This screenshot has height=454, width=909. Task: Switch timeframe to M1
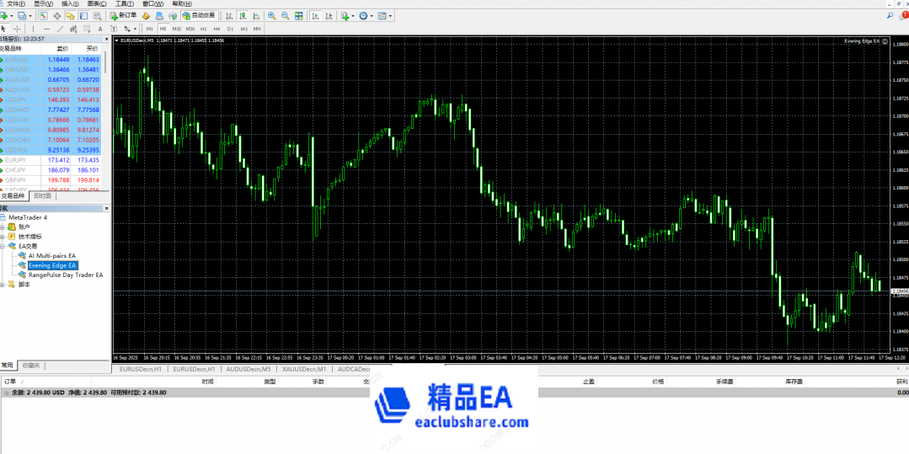tap(150, 29)
